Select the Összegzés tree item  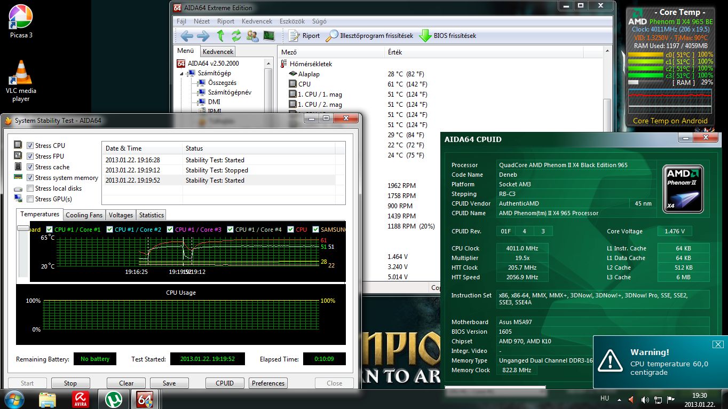pyautogui.click(x=222, y=83)
